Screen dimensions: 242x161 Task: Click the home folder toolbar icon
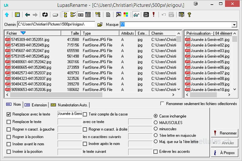pyautogui.click(x=17, y=15)
